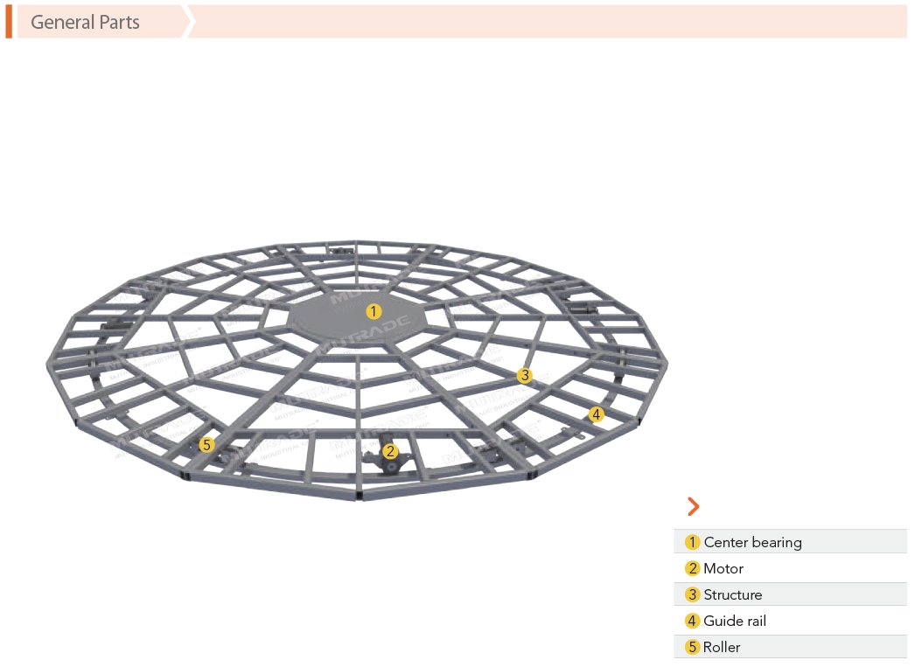Select legend number 4 beside Guide rail
This screenshot has width=915, height=667.
point(692,621)
